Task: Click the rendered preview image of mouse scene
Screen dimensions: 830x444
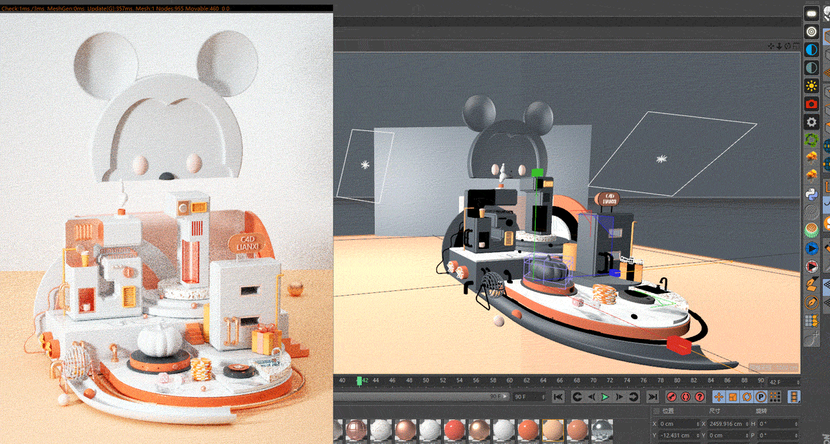Action: click(166, 229)
